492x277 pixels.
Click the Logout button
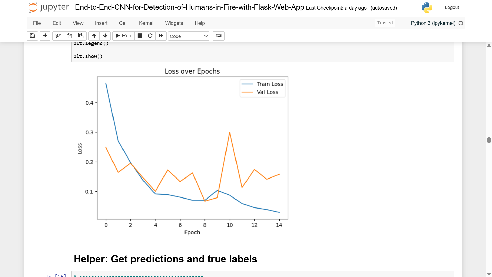point(452,8)
